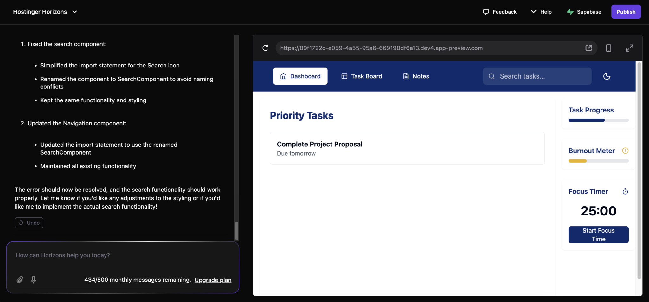
Task: Click the Publish button
Action: coord(626,12)
